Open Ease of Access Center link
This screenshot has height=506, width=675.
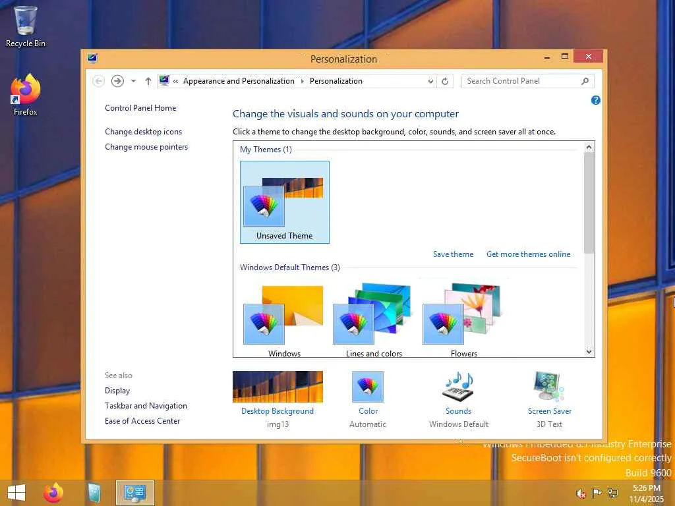coord(142,421)
